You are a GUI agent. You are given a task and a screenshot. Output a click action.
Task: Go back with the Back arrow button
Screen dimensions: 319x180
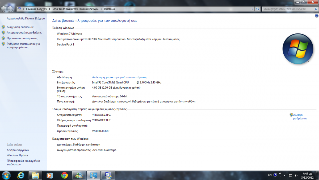point(4,9)
